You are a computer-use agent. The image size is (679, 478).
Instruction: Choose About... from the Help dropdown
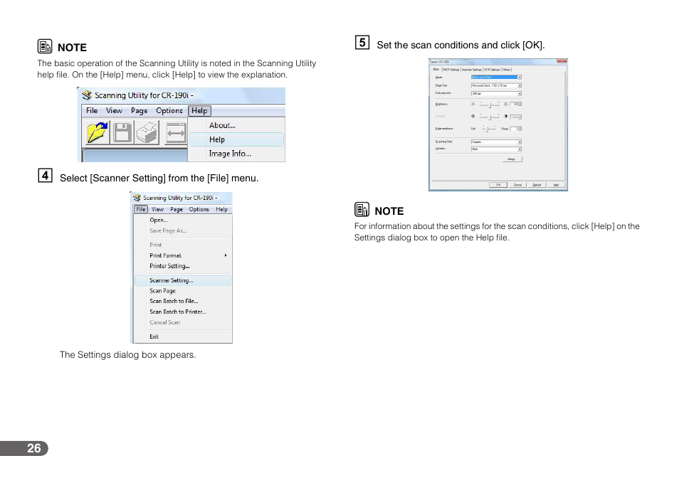222,125
